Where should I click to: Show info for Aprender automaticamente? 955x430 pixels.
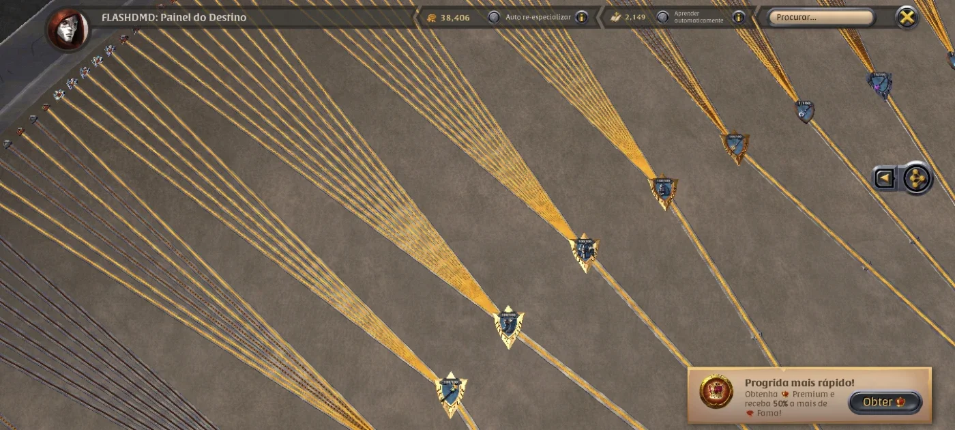point(738,17)
